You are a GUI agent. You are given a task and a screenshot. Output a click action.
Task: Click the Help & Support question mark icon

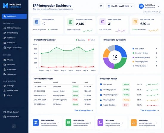(x=4, y=112)
